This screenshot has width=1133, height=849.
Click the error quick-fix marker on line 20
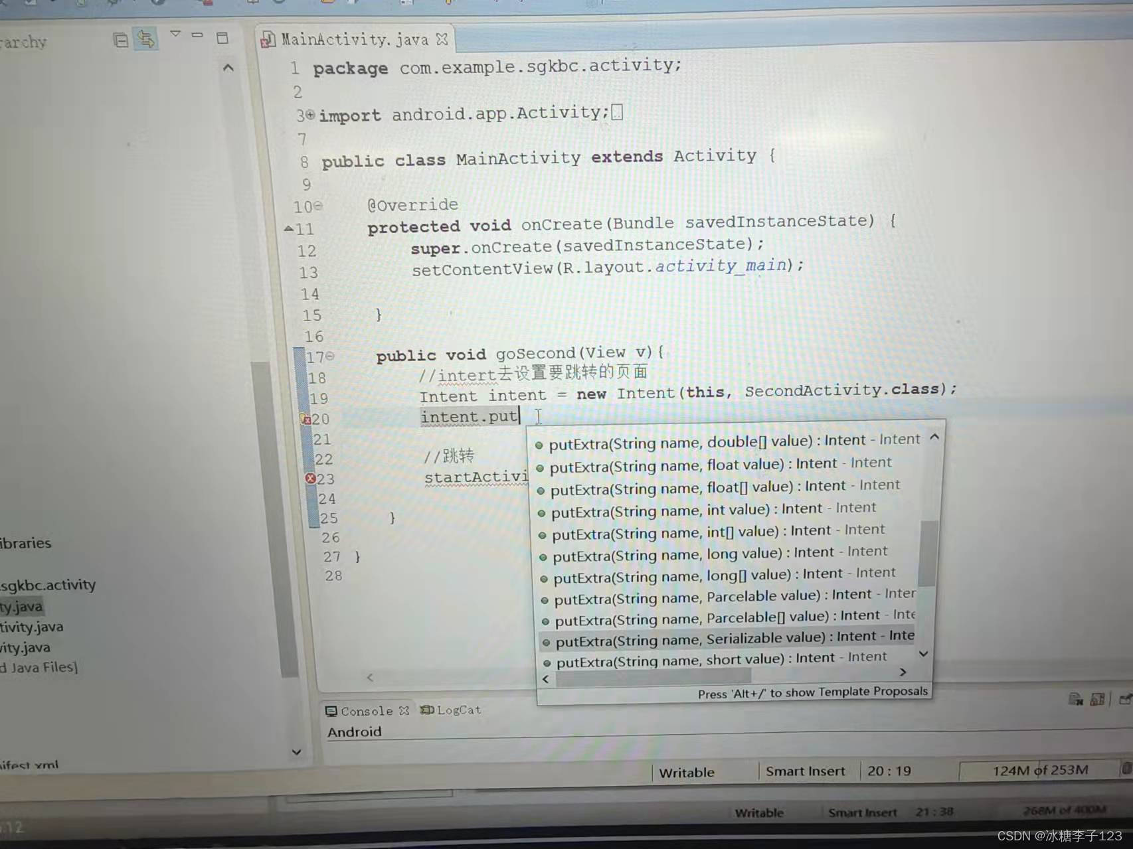[x=305, y=419]
